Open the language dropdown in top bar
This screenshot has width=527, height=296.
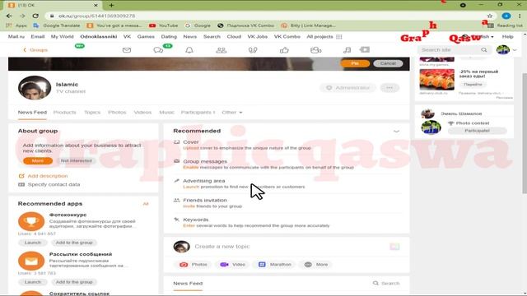483,36
